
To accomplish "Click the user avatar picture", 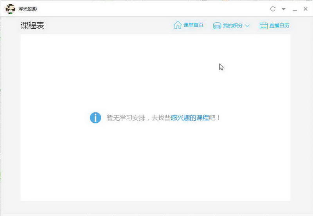I will [11, 9].
